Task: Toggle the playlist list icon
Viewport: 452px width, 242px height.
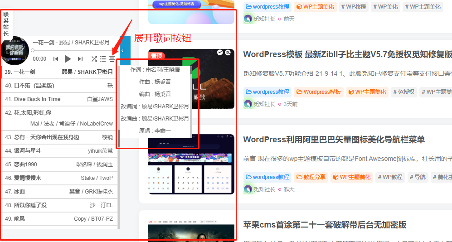Action: [102, 59]
